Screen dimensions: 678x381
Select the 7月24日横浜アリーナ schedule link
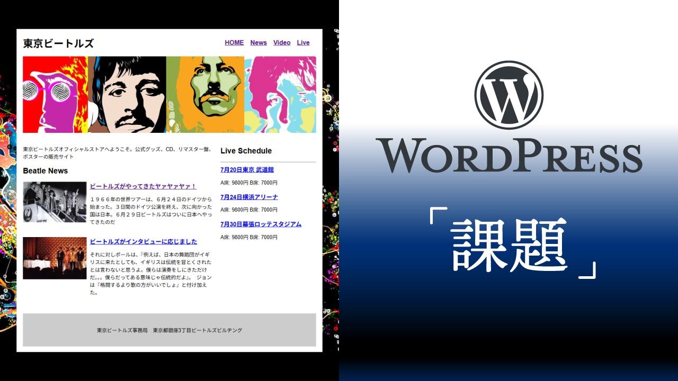(x=249, y=197)
